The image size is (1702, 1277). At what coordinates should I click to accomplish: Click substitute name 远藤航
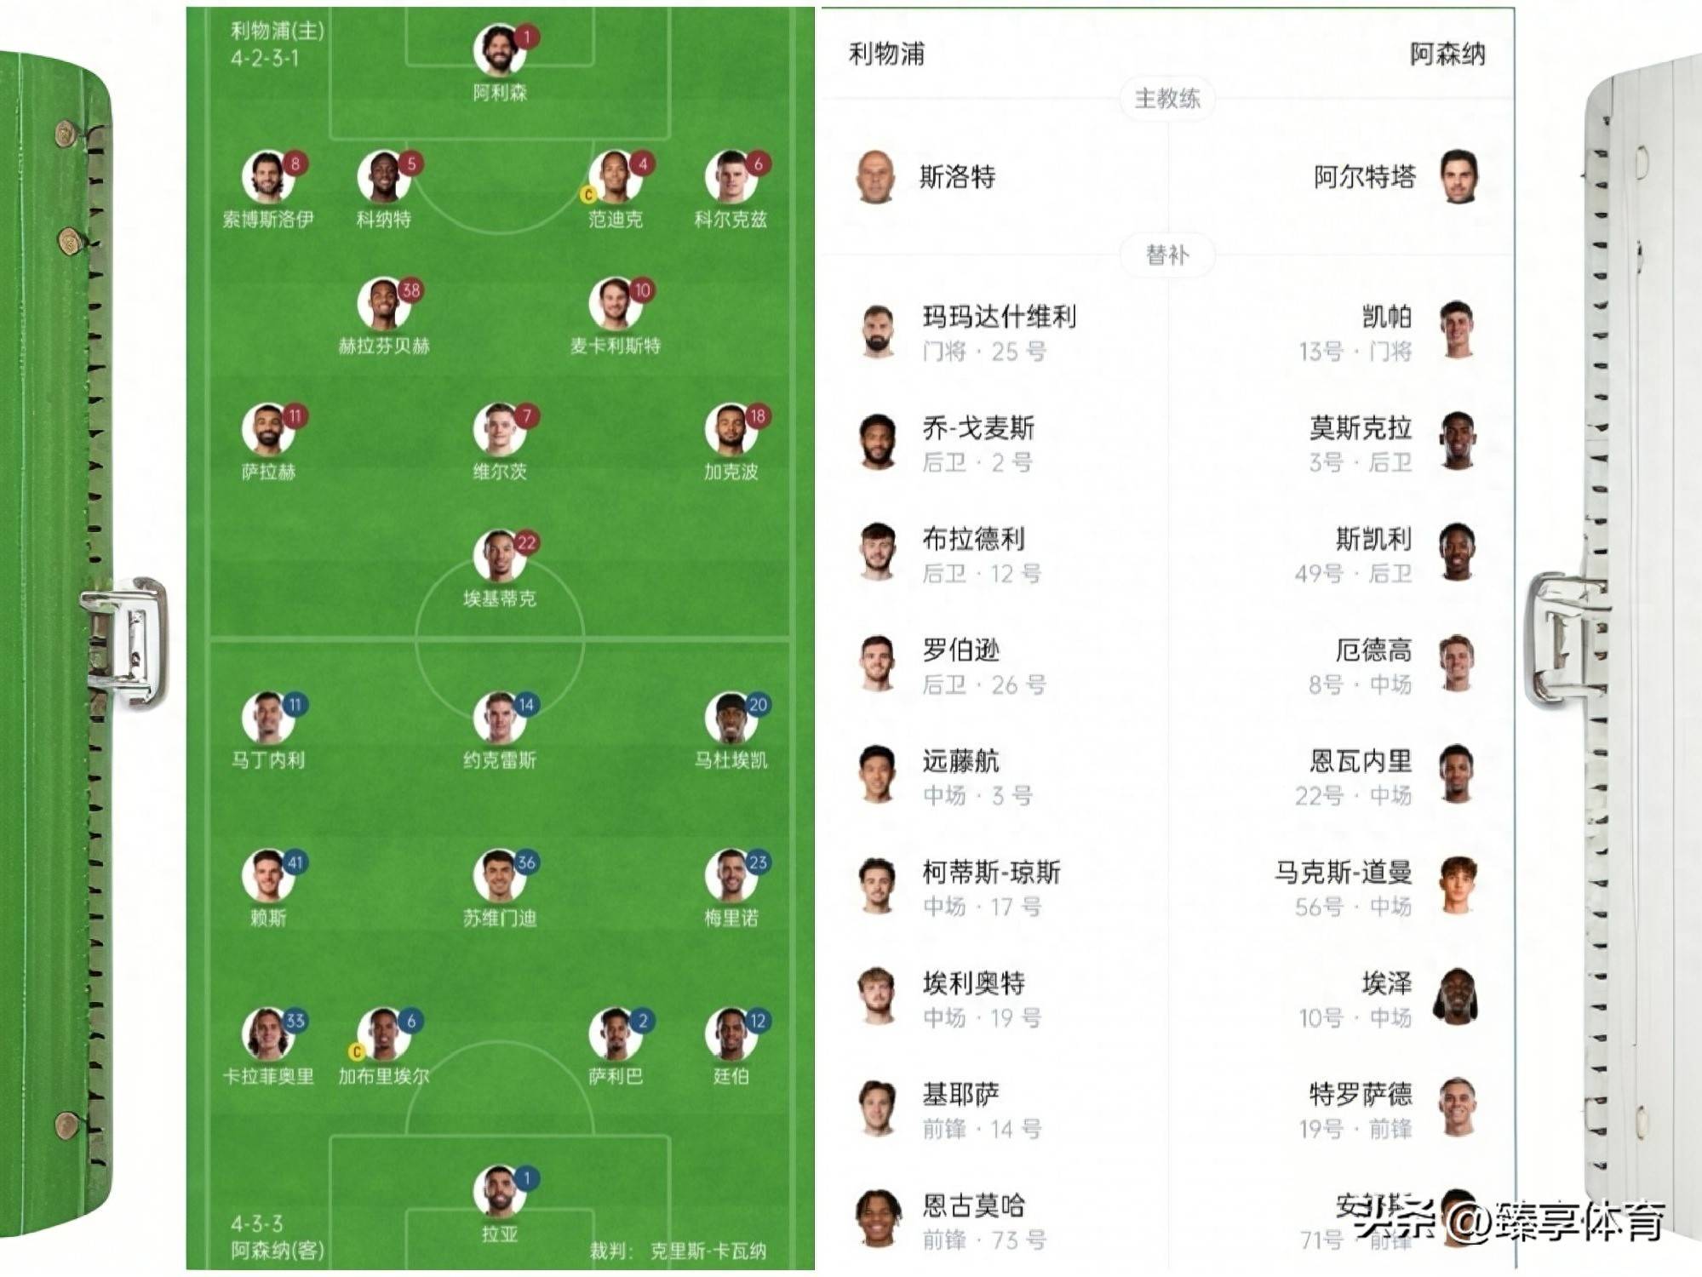960,761
